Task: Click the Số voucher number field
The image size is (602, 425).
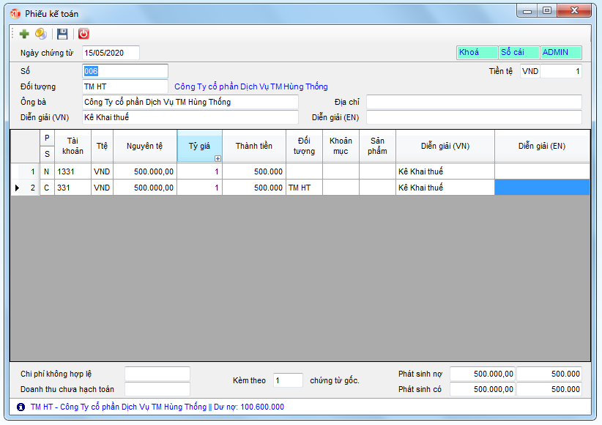Action: (x=125, y=71)
